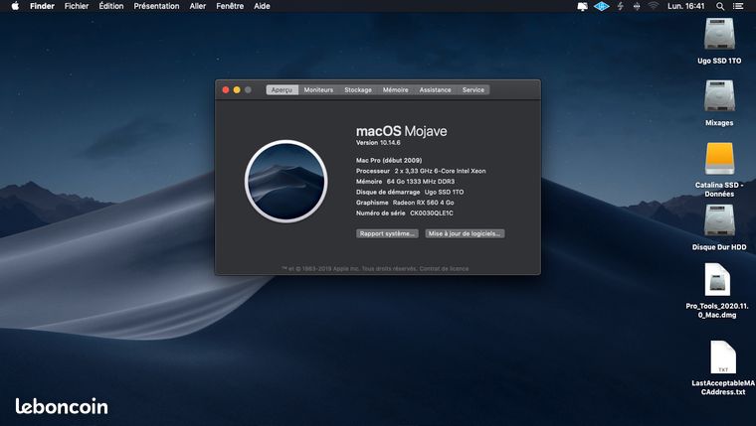Select the Ugo SSD 1TO drive icon
The width and height of the screenshot is (756, 426).
[719, 34]
